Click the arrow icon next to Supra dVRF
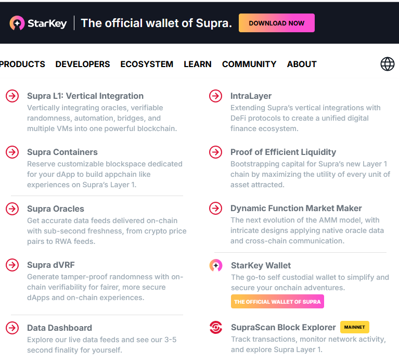This screenshot has width=399, height=363. pos(12,265)
